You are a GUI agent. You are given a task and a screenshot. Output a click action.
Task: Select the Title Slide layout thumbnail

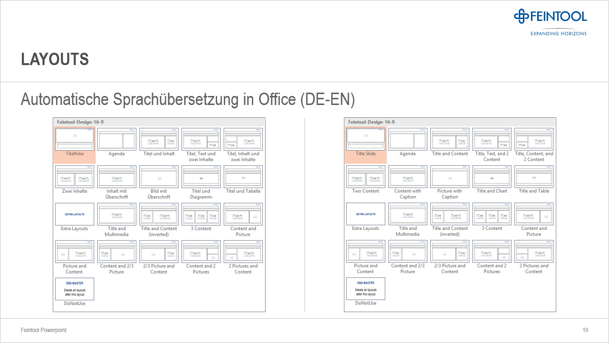coord(365,139)
